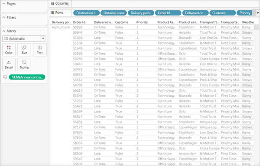Screen dimensions: 260x166
Task: Open the Text marks card
Action: (39, 50)
